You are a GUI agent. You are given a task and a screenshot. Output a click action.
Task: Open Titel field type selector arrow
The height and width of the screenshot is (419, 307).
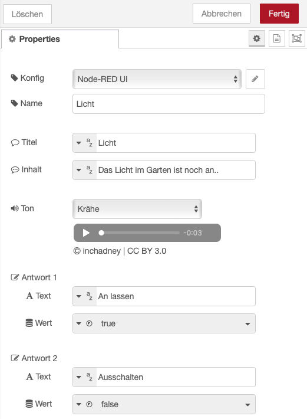[79, 143]
